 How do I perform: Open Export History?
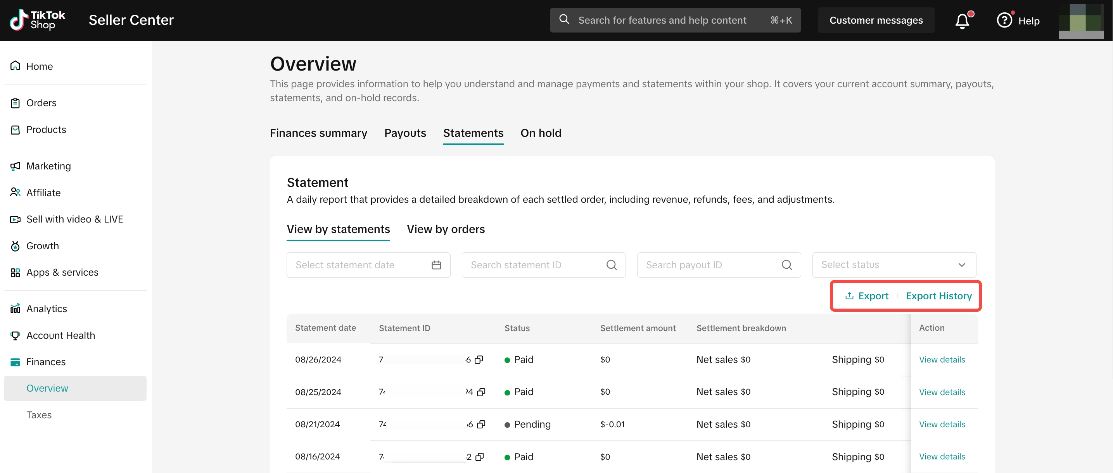click(938, 296)
